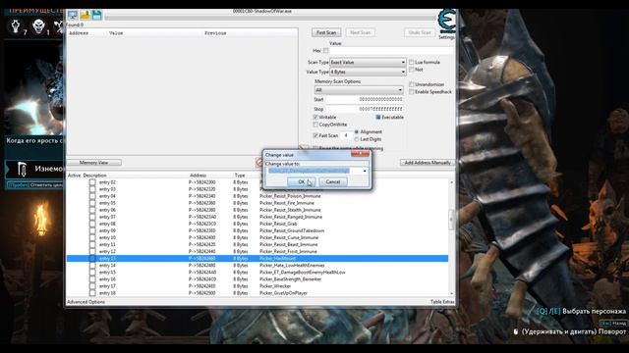Expand the Memory Scan Options dropdown
Viewport: 629px width, 353px height.
tap(359, 89)
